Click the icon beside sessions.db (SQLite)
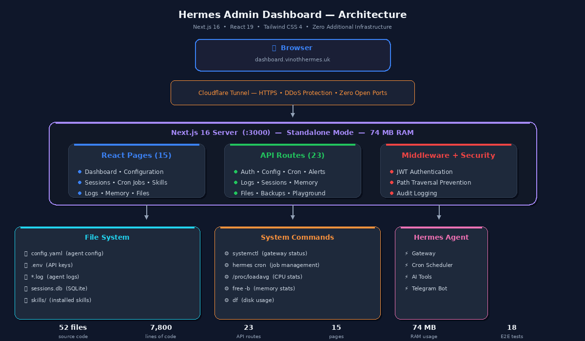Image resolution: width=585 pixels, height=341 pixels. coord(26,288)
